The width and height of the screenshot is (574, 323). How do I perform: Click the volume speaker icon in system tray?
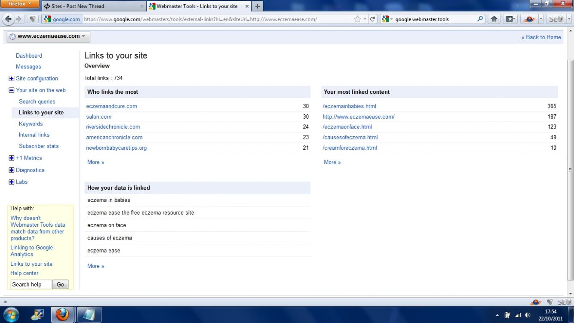pos(528,315)
